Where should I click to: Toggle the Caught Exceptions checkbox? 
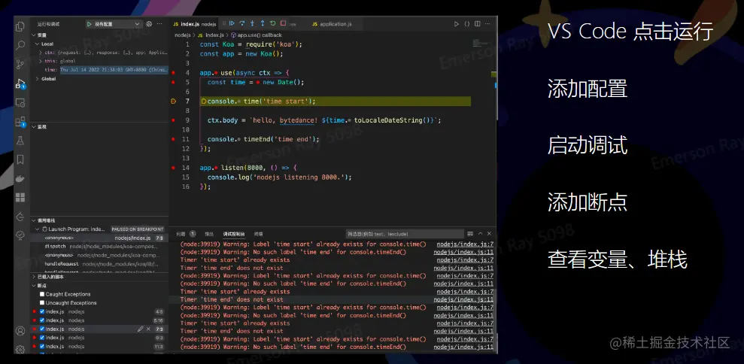click(x=42, y=294)
